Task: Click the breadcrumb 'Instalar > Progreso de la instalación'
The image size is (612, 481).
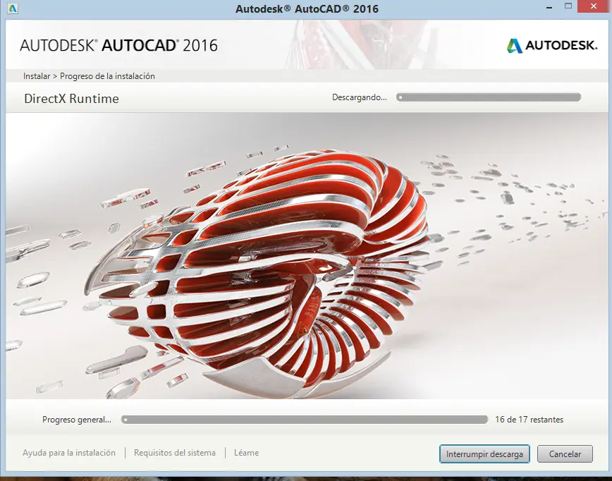Action: click(89, 76)
